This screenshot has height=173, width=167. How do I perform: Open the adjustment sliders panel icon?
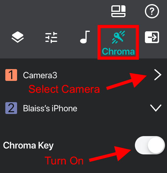point(51,37)
